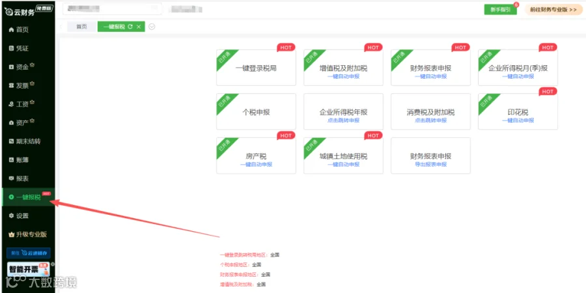Open 设置 in the sidebar
Viewport: 586px width, 293px height.
point(27,216)
